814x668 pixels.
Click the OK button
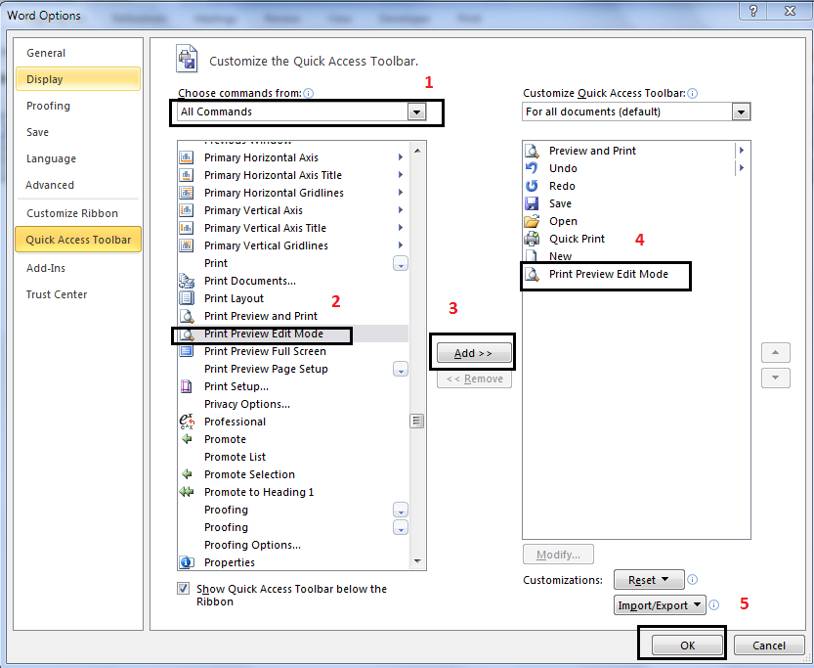687,646
